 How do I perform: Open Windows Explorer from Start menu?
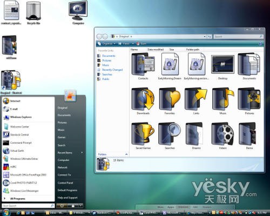29,117
